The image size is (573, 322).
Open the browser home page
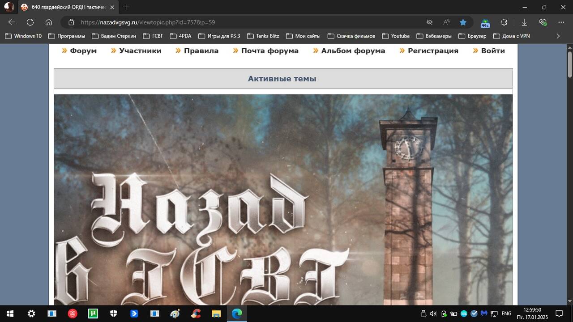click(49, 22)
